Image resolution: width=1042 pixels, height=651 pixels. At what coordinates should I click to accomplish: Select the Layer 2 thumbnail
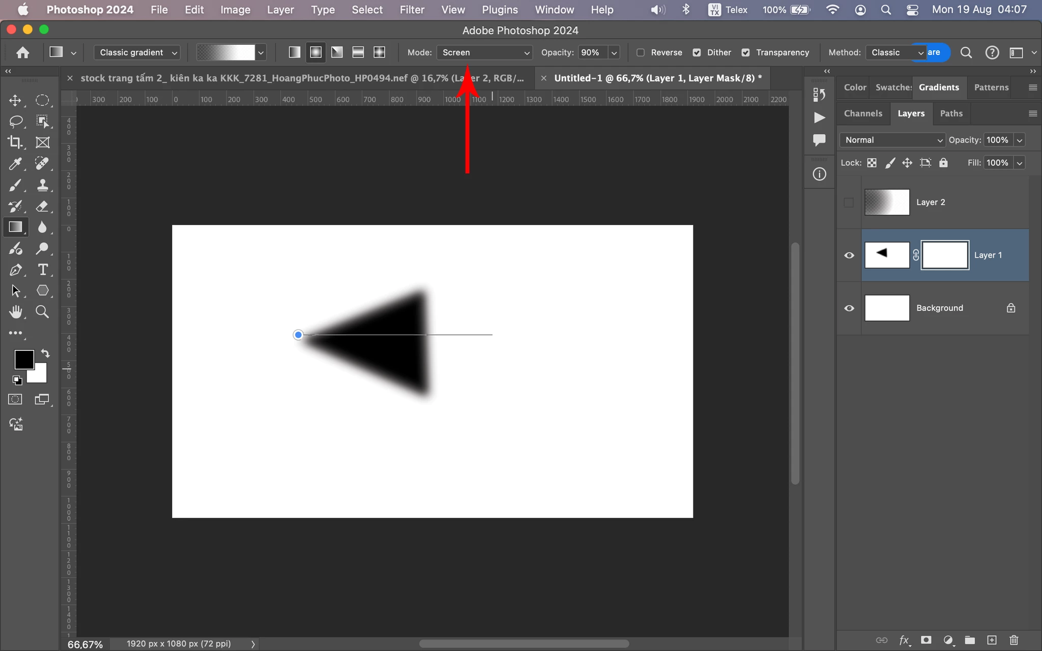[x=887, y=202]
